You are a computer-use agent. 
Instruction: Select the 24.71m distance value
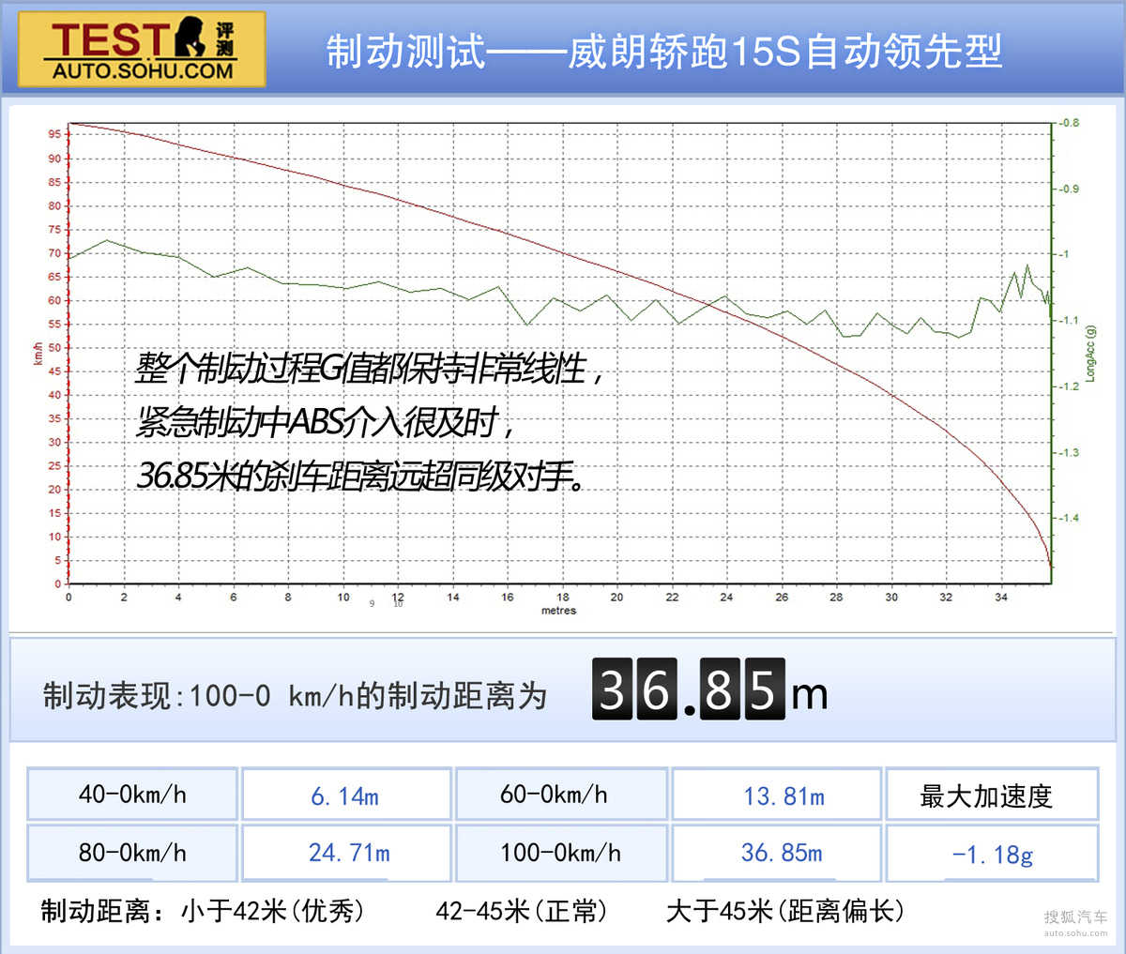click(349, 853)
